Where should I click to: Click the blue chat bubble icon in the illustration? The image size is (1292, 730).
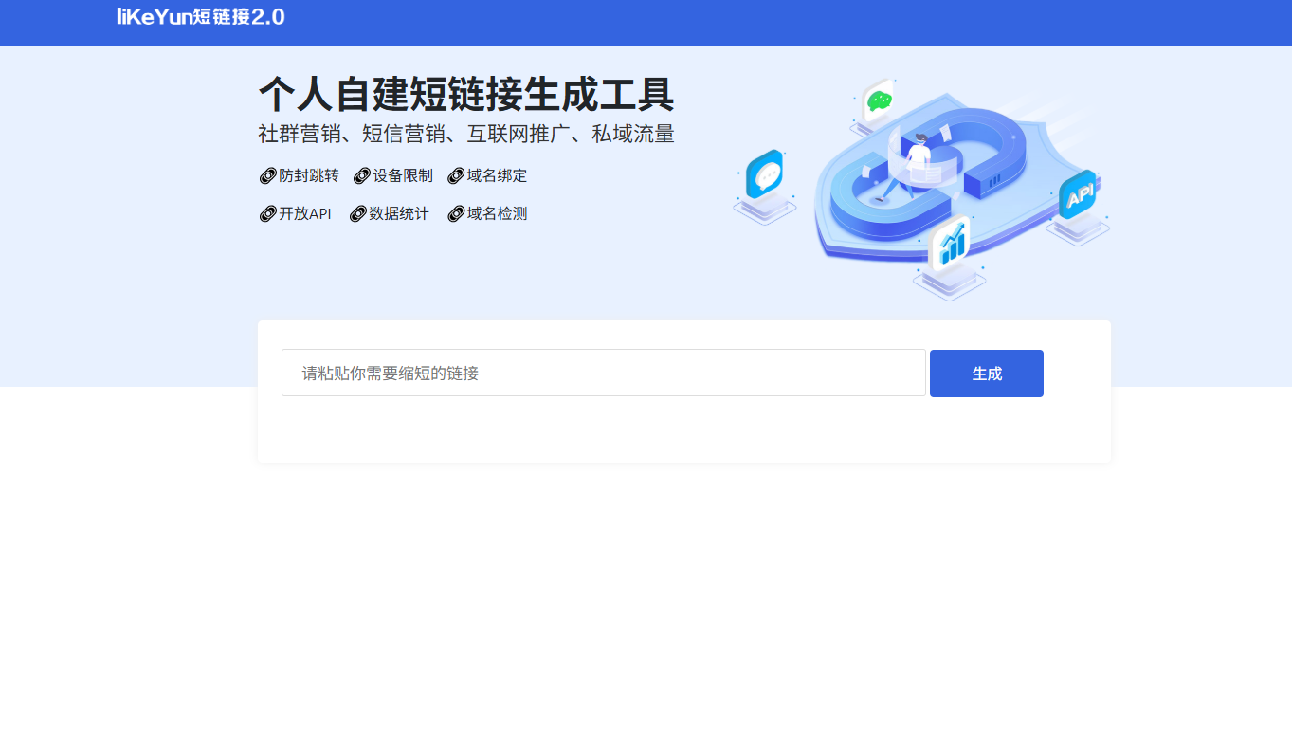(764, 175)
